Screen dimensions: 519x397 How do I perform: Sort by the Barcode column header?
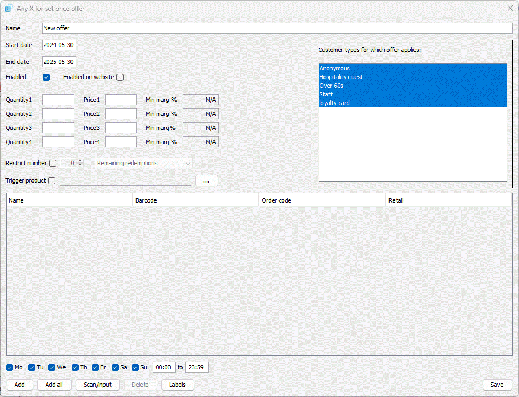(196, 200)
